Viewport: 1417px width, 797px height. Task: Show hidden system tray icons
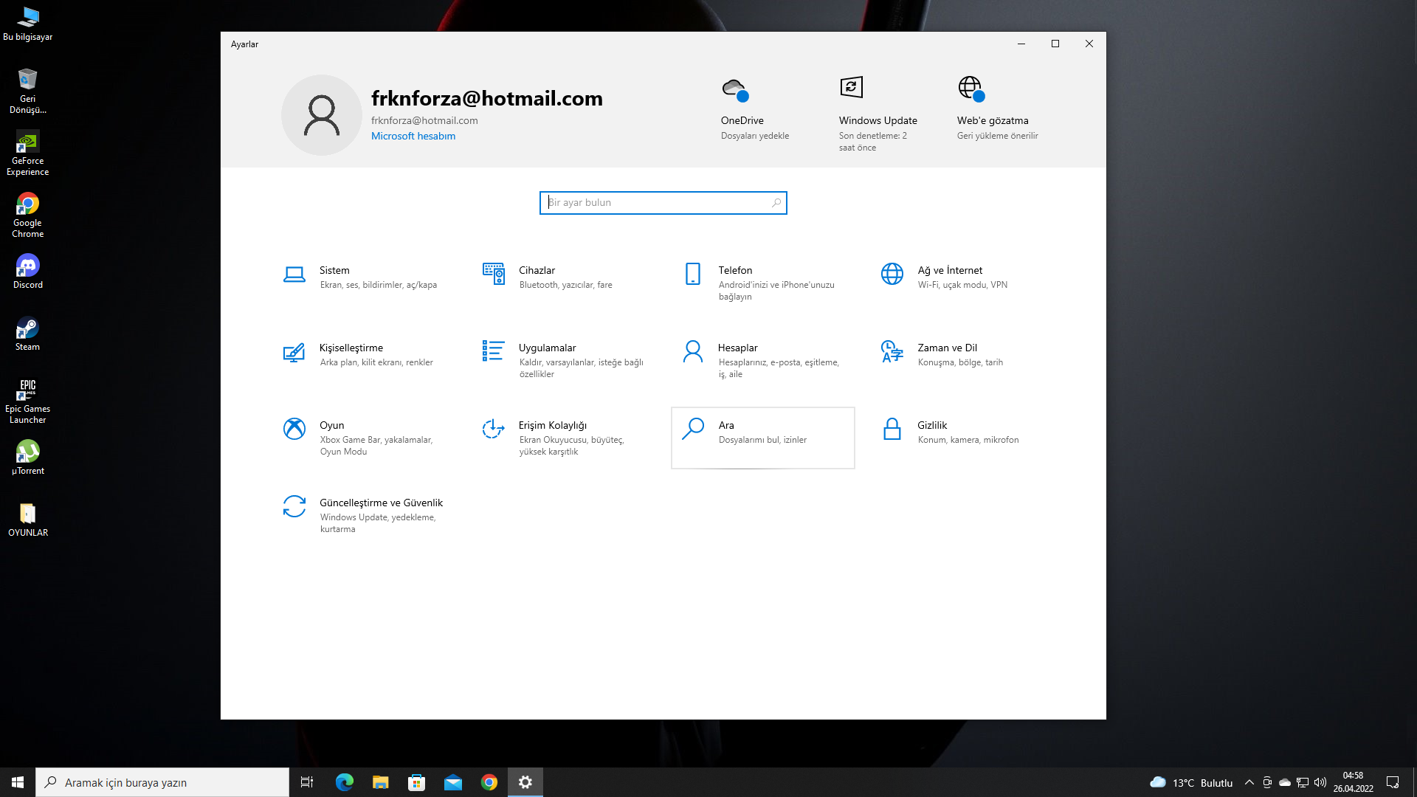tap(1249, 782)
